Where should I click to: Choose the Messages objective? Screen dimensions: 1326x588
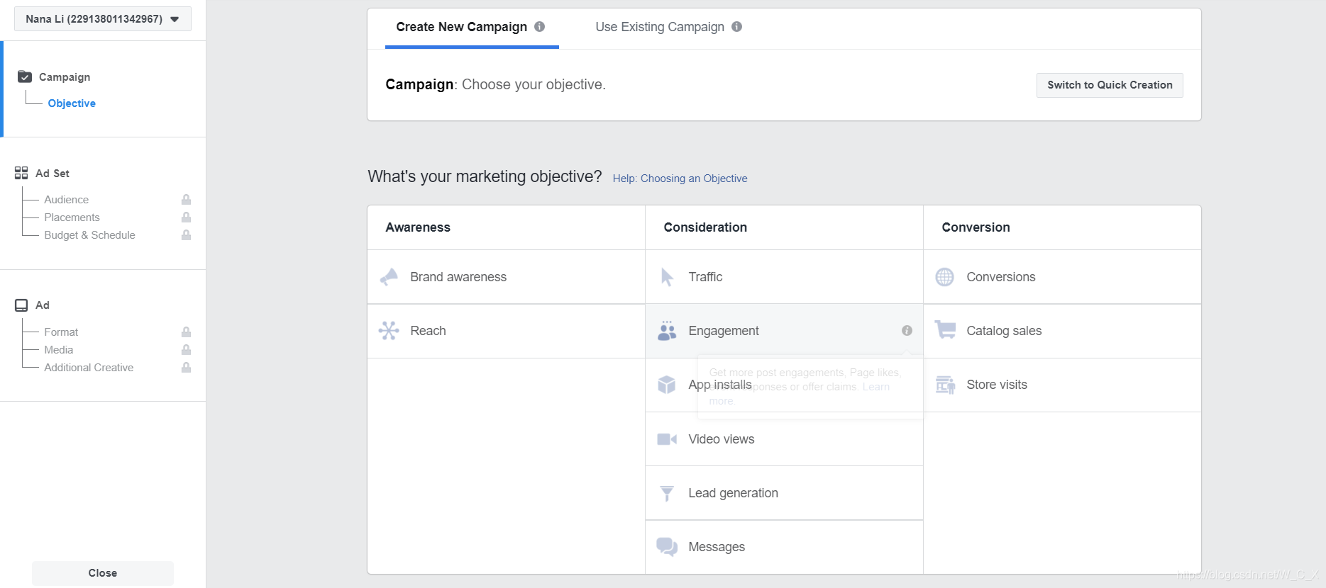[x=784, y=547]
